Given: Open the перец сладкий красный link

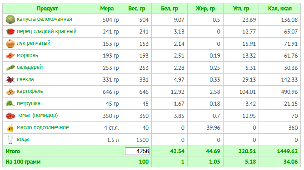Looking at the screenshot, I should (46, 31).
